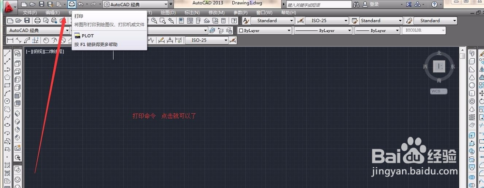Click the Multileader Style icon
Viewport: 484px width, 188px height.
409,21
